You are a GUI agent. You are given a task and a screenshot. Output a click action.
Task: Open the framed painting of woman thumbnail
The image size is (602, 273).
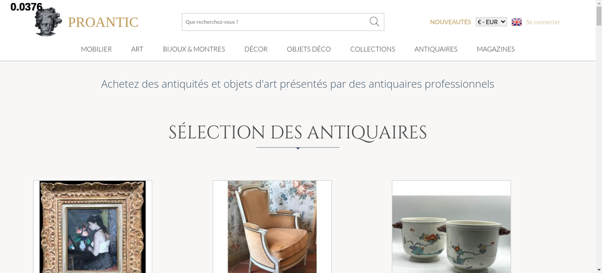coord(93,227)
